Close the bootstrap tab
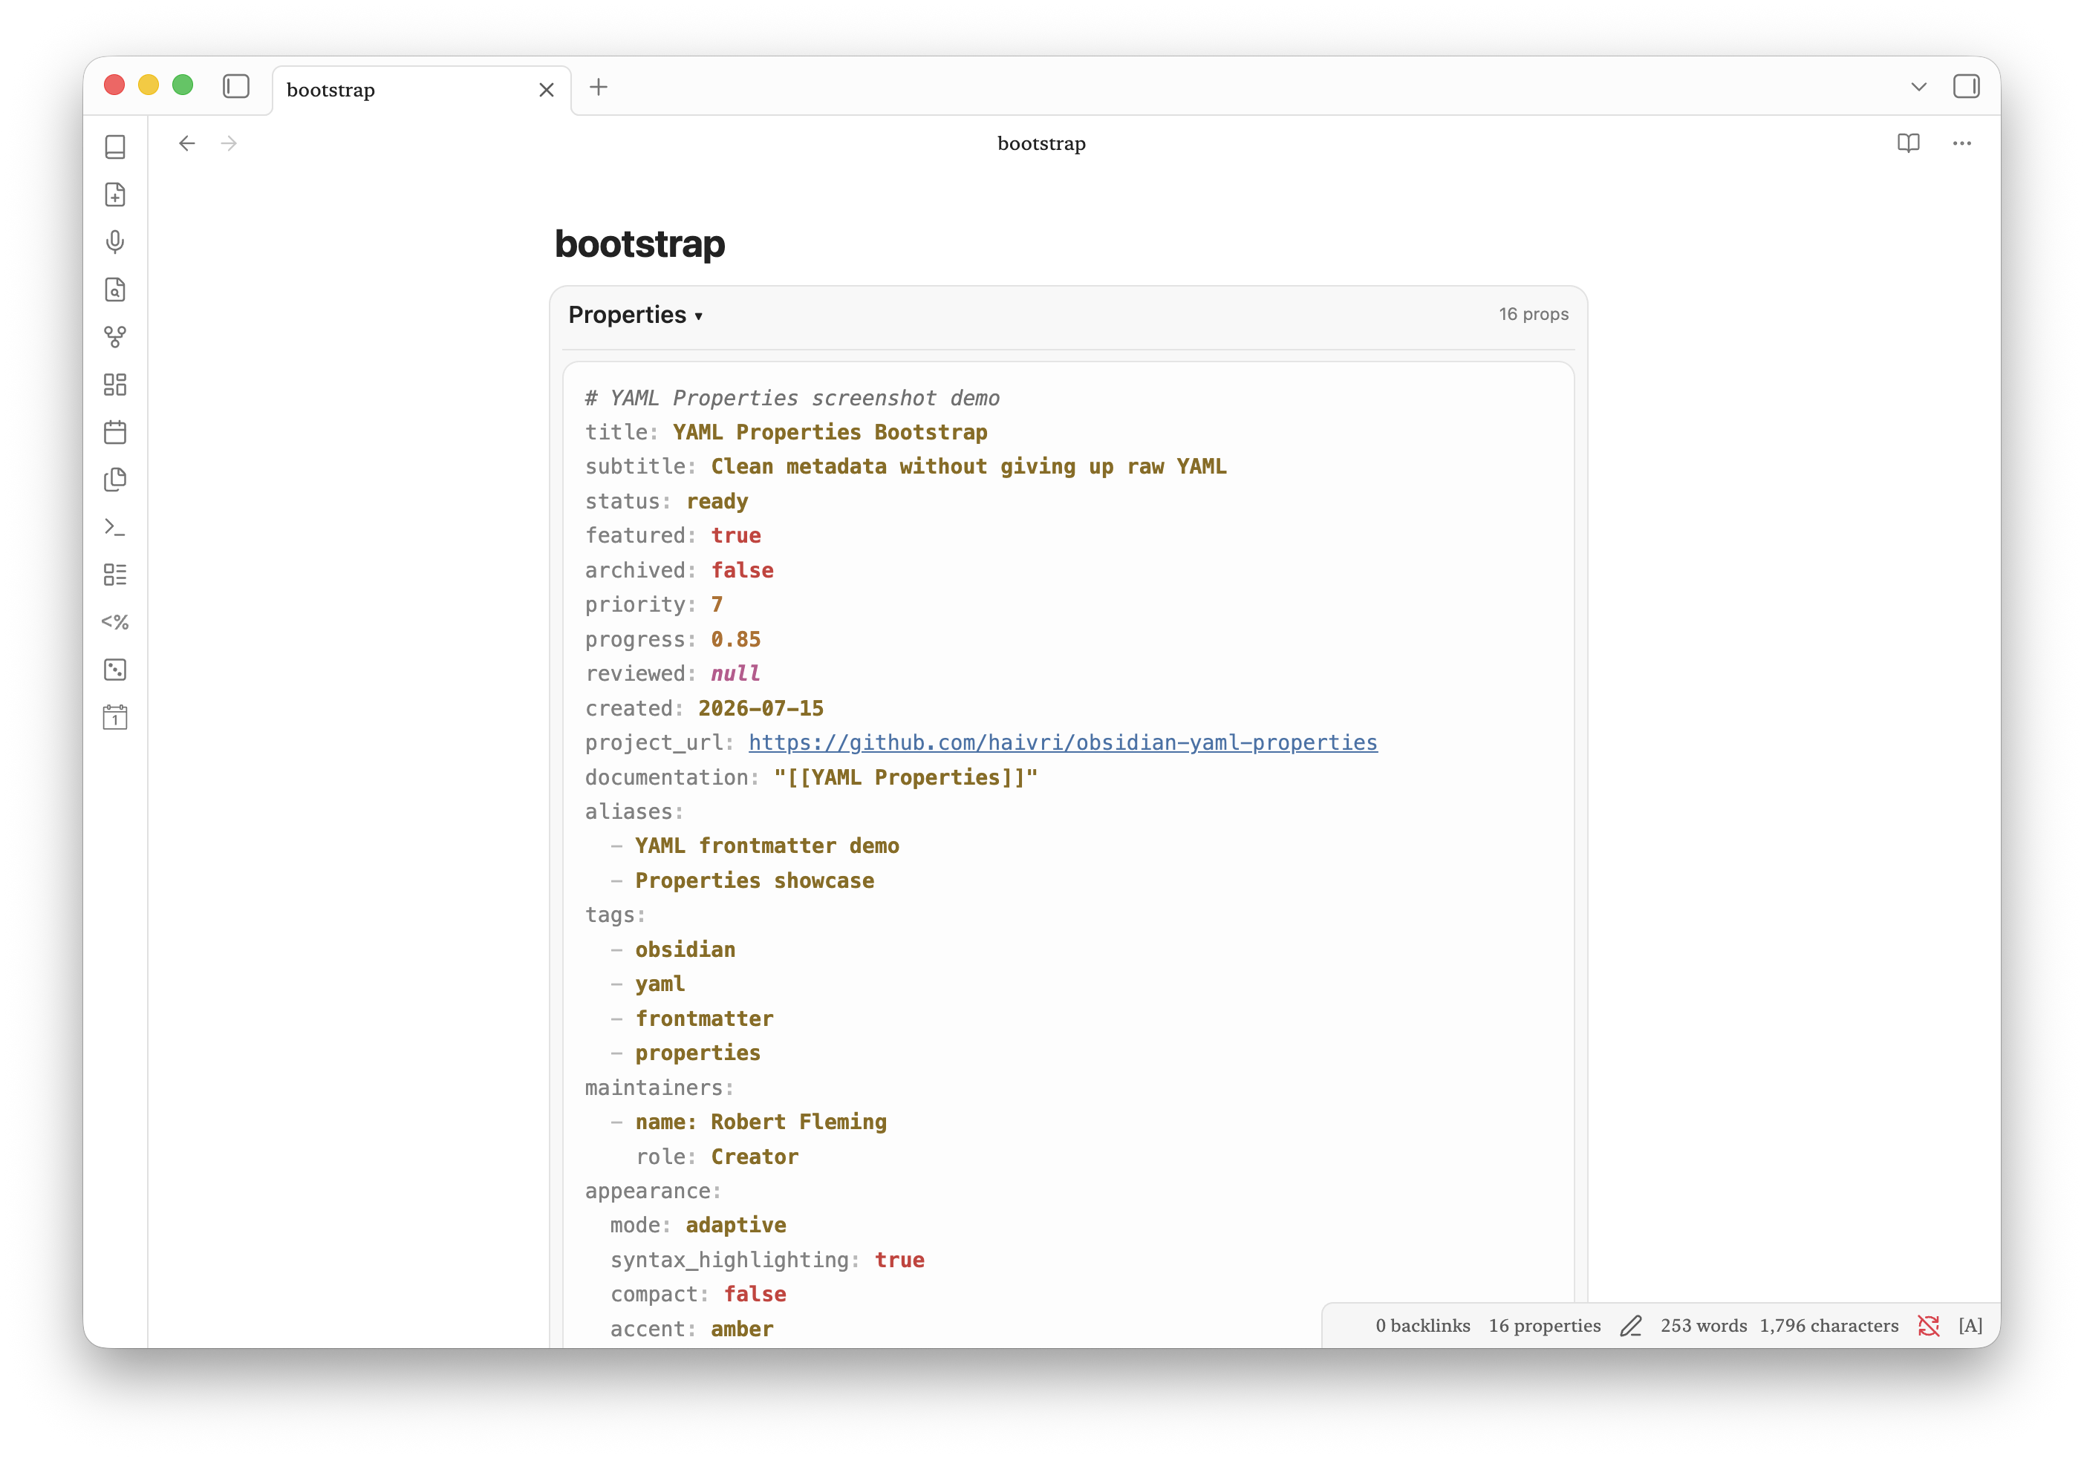Viewport: 2084px width, 1458px height. pyautogui.click(x=547, y=90)
